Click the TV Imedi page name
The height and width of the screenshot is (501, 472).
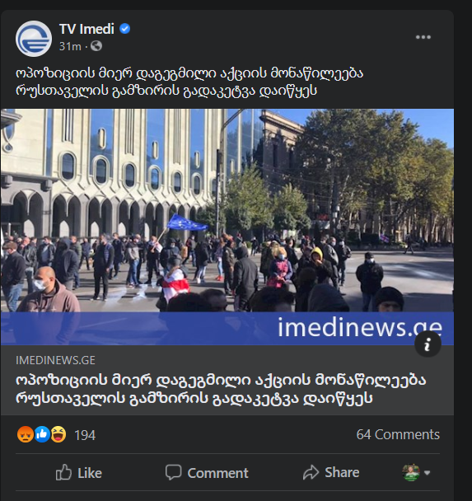(x=86, y=29)
